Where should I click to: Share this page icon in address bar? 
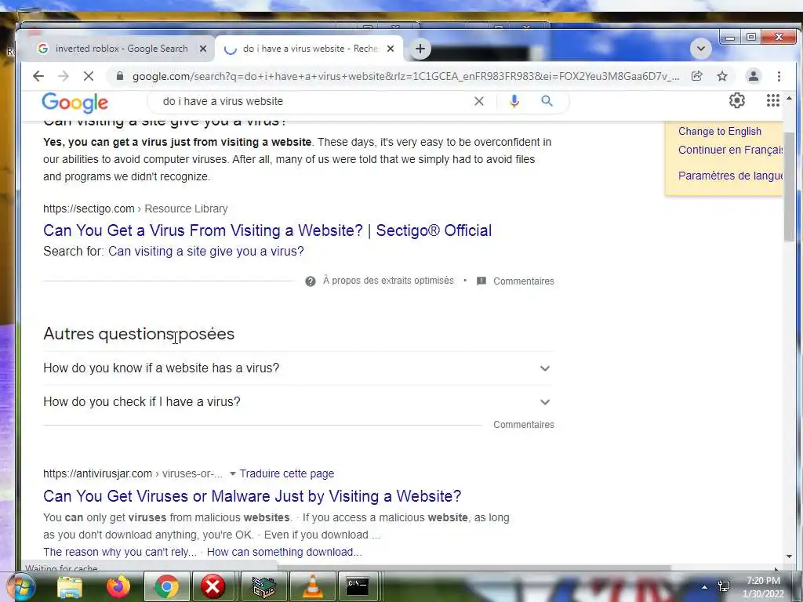pyautogui.click(x=696, y=76)
